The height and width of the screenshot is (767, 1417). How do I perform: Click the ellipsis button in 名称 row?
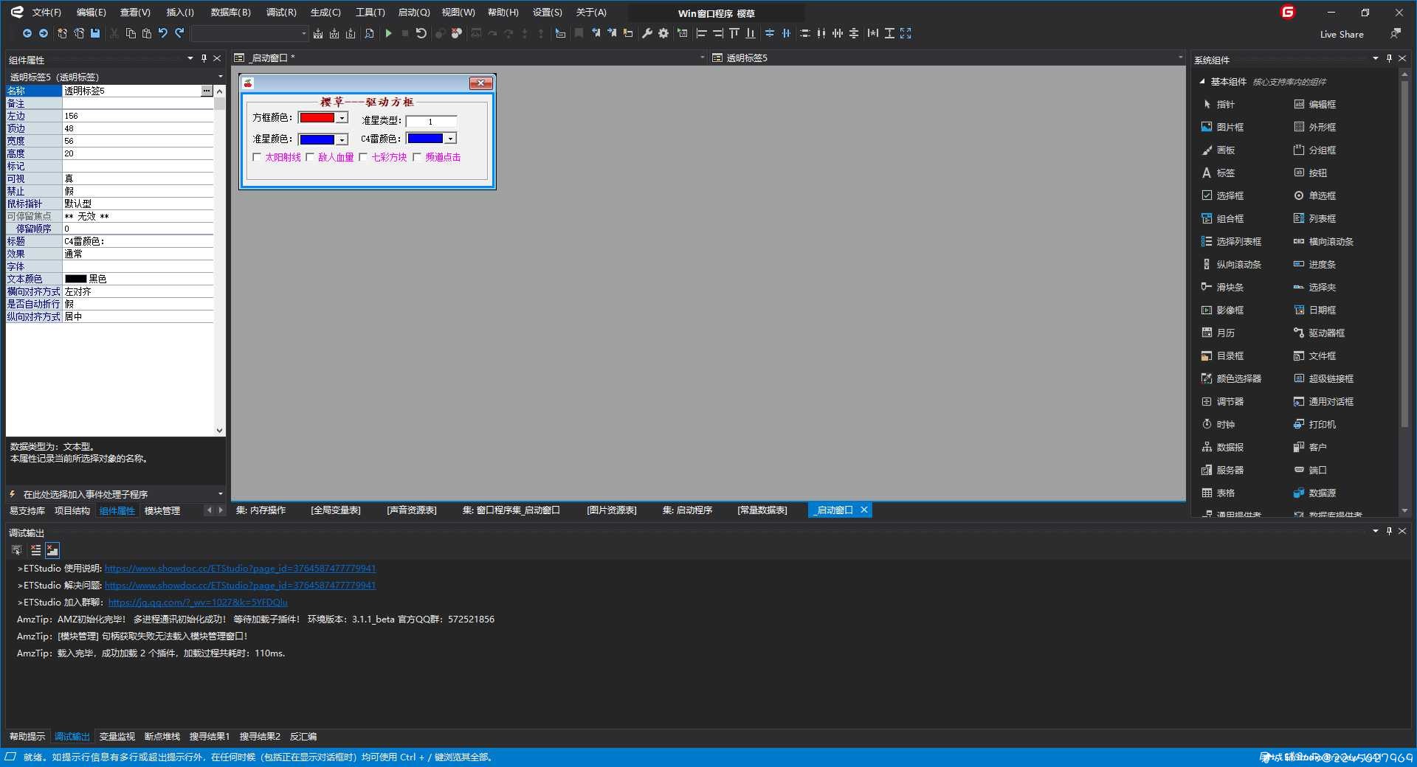click(206, 91)
